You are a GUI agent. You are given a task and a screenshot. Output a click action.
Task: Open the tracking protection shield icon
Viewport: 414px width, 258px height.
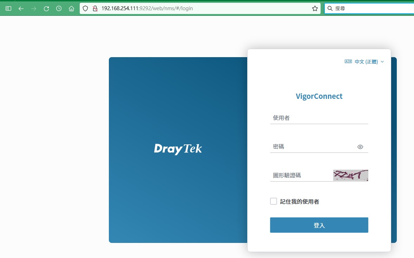(x=85, y=8)
